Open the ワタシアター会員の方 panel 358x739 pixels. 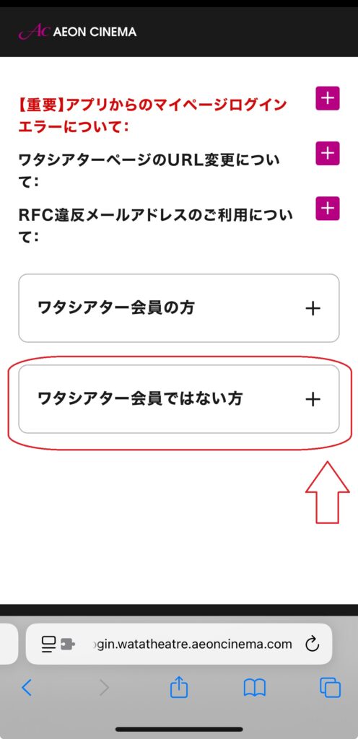[x=178, y=308]
